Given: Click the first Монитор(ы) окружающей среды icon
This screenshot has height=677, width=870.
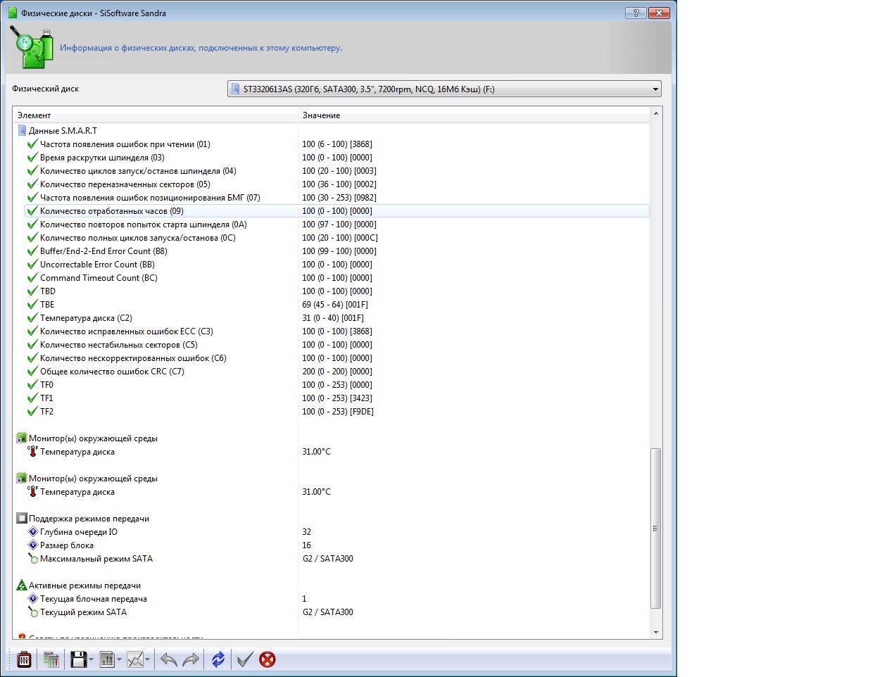Looking at the screenshot, I should (x=22, y=438).
